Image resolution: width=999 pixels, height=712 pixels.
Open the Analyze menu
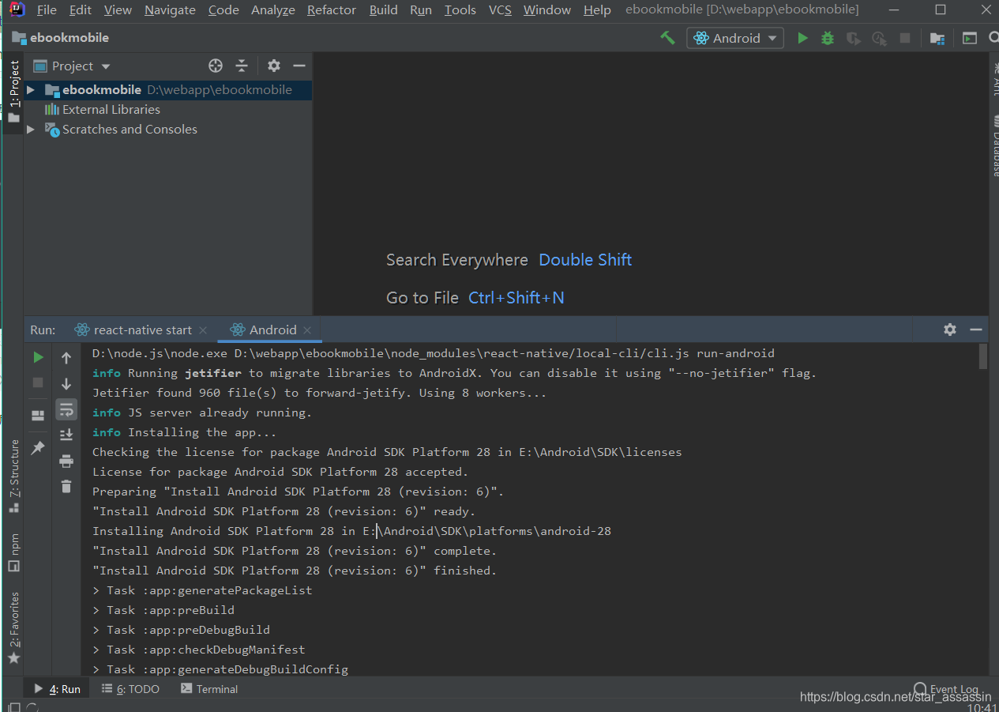coord(273,10)
